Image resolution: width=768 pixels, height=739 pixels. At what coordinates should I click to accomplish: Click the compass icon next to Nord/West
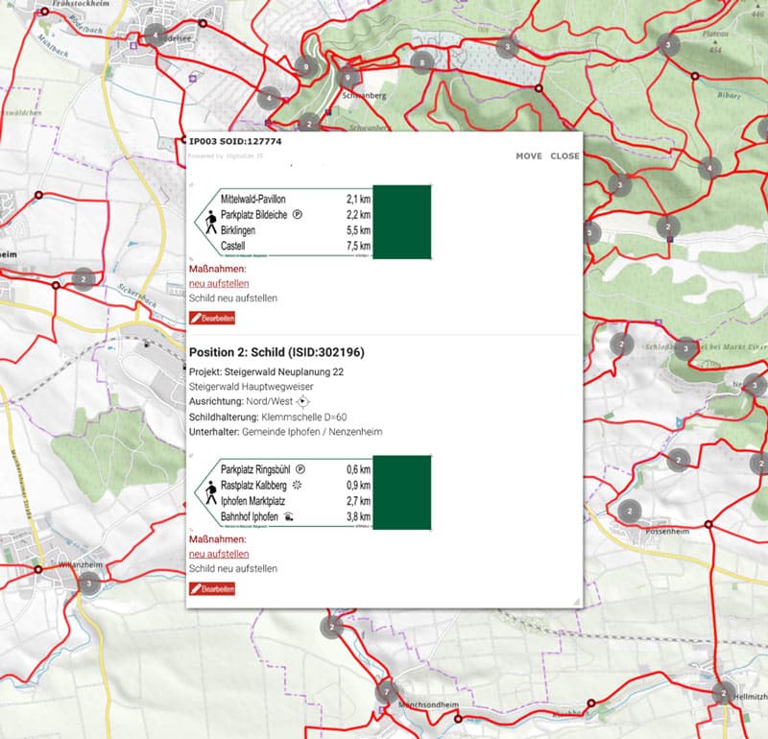coord(304,403)
